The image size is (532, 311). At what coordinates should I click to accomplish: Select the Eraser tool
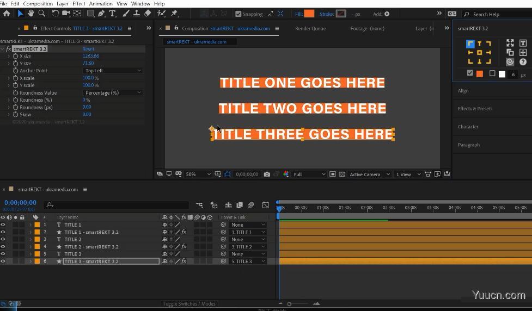(x=148, y=14)
